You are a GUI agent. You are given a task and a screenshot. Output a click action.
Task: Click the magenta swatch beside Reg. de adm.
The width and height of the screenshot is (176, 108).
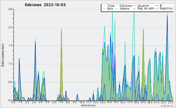(x=134, y=8)
